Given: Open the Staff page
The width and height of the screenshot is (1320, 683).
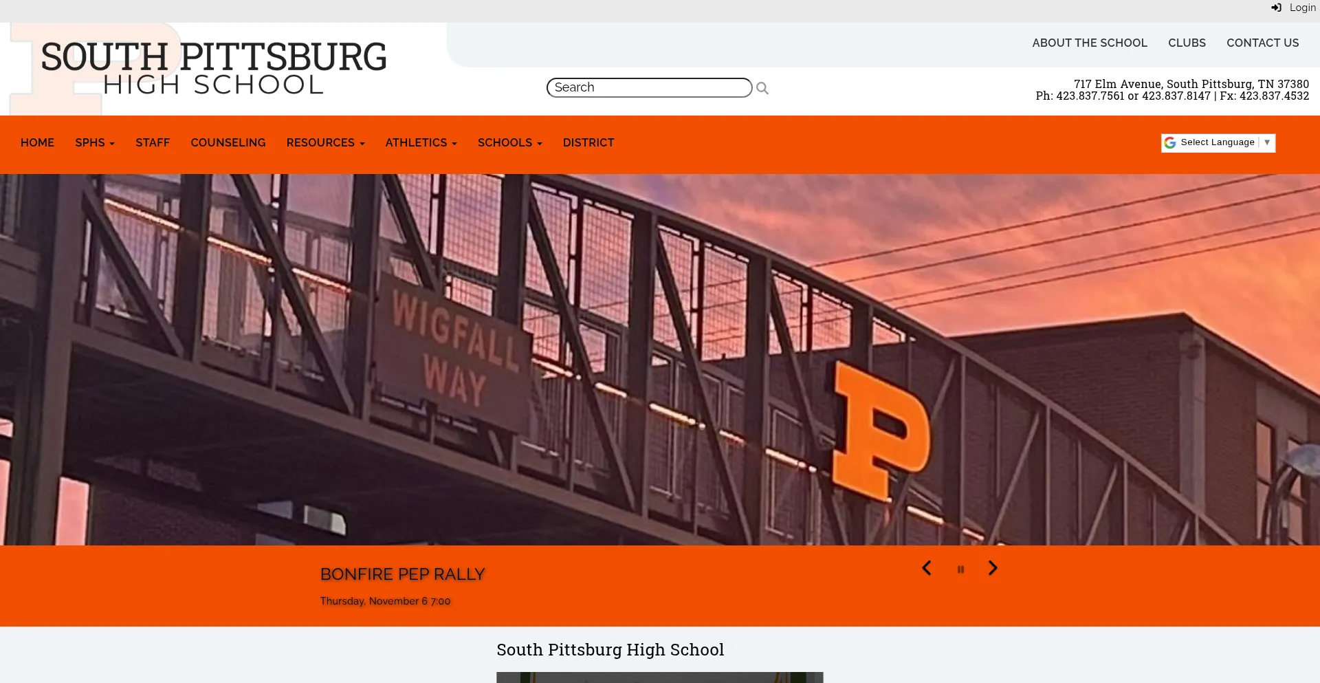Looking at the screenshot, I should click(153, 143).
